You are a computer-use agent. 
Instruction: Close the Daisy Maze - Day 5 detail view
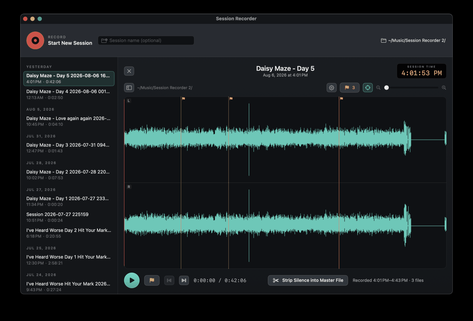(x=129, y=71)
